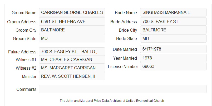Select the empty Comments box

(123, 89)
